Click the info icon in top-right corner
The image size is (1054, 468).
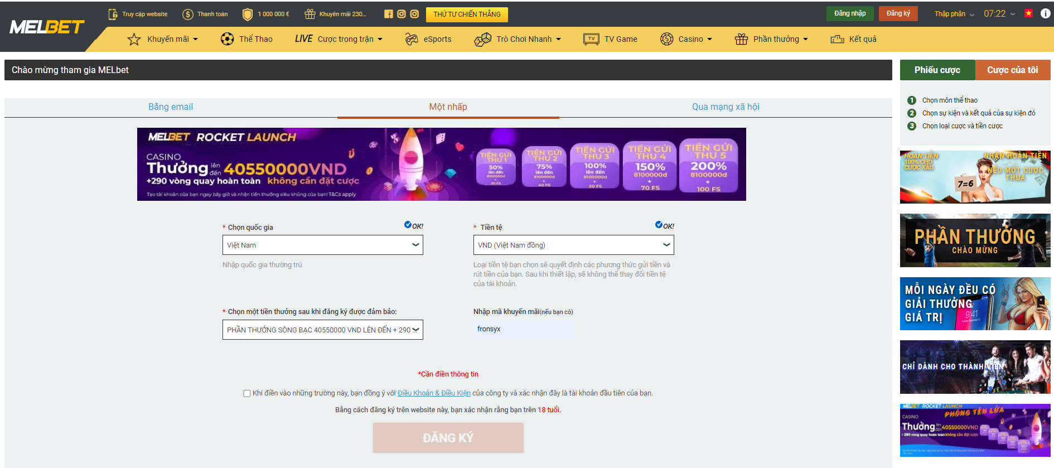tap(1045, 13)
